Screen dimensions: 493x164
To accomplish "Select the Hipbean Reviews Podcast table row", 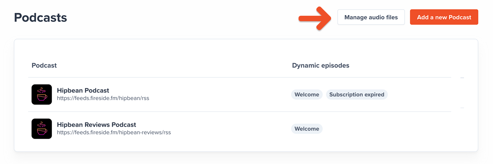I will [x=240, y=129].
